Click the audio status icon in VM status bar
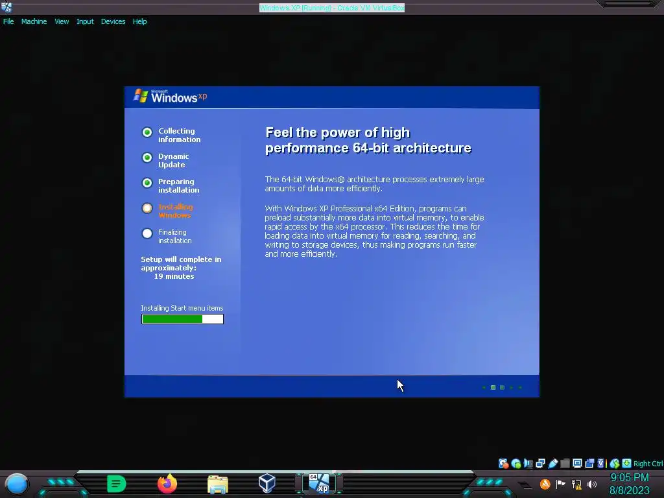The width and height of the screenshot is (664, 498). pyautogui.click(x=528, y=464)
